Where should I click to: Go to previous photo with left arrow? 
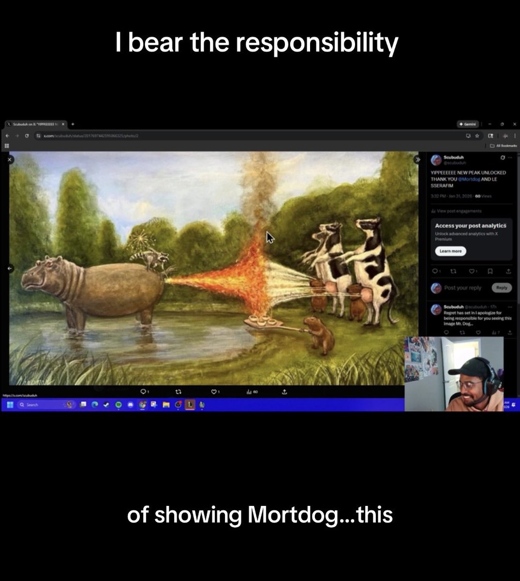click(11, 268)
